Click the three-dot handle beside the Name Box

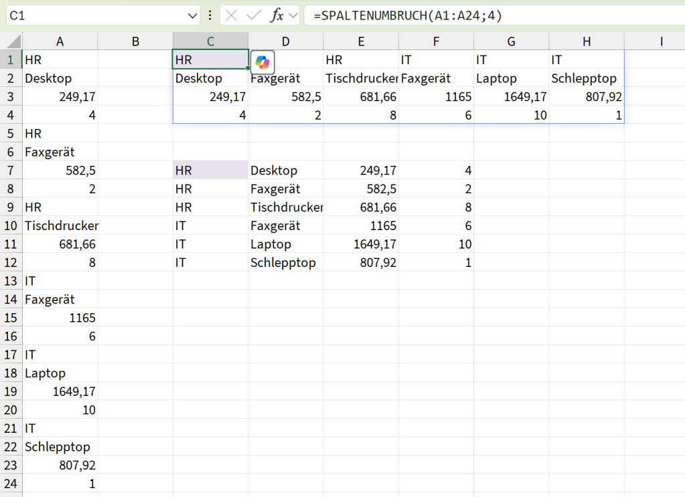click(x=211, y=15)
